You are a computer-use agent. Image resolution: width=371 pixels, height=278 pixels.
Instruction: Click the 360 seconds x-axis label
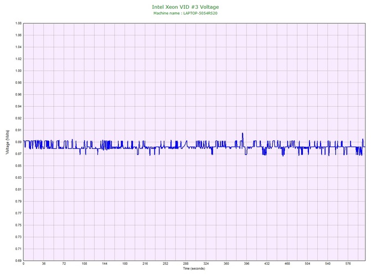226,264
